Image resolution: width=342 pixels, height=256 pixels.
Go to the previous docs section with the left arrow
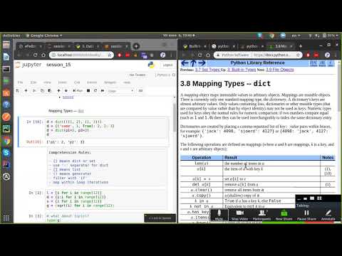(x=185, y=63)
